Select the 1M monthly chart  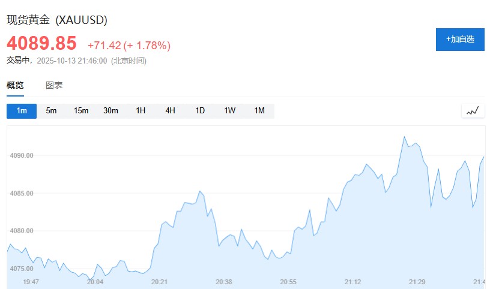pyautogui.click(x=259, y=110)
